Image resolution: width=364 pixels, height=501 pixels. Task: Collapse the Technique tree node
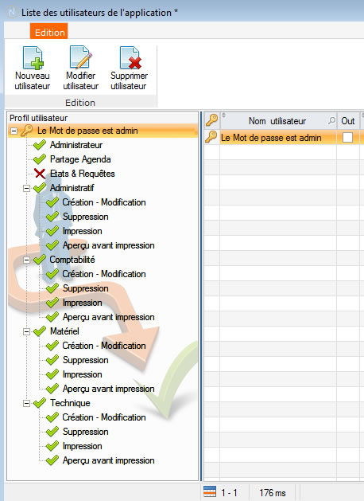click(x=27, y=403)
